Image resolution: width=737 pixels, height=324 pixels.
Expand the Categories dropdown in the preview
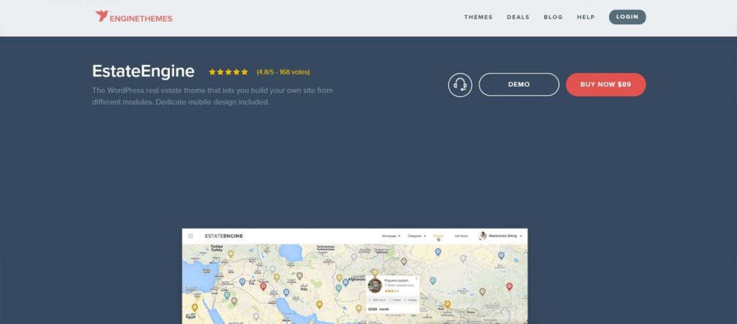(x=417, y=236)
